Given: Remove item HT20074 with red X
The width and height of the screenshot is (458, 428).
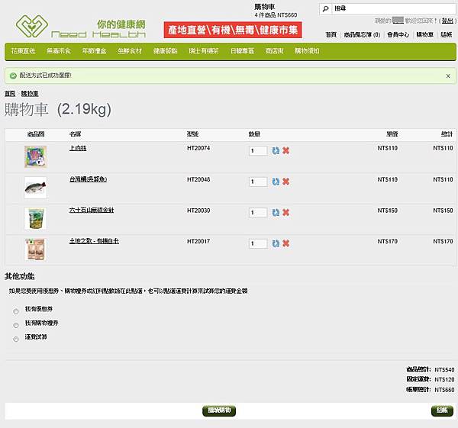Looking at the screenshot, I should 286,150.
